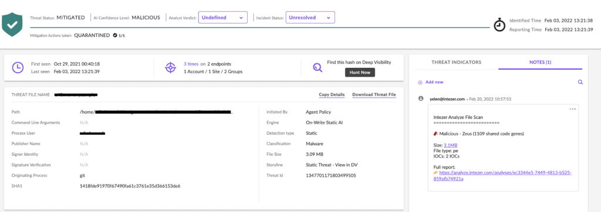This screenshot has height=212, width=601.
Task: Click Download Threat File link
Action: point(374,95)
